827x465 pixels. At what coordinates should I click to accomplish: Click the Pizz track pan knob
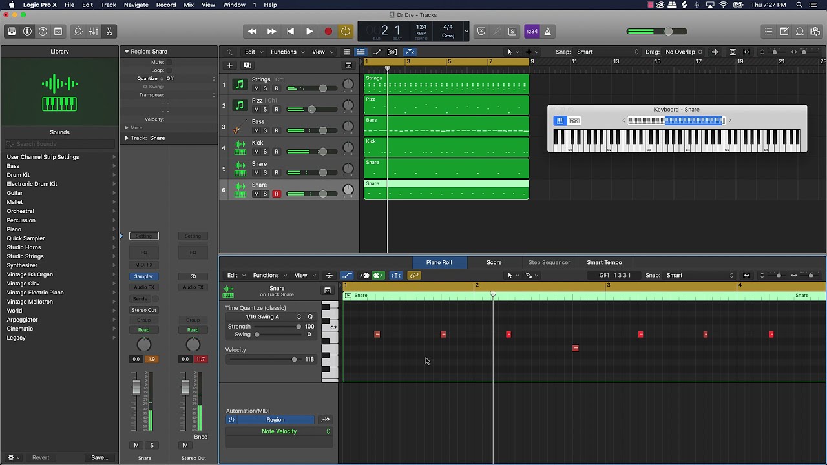348,106
